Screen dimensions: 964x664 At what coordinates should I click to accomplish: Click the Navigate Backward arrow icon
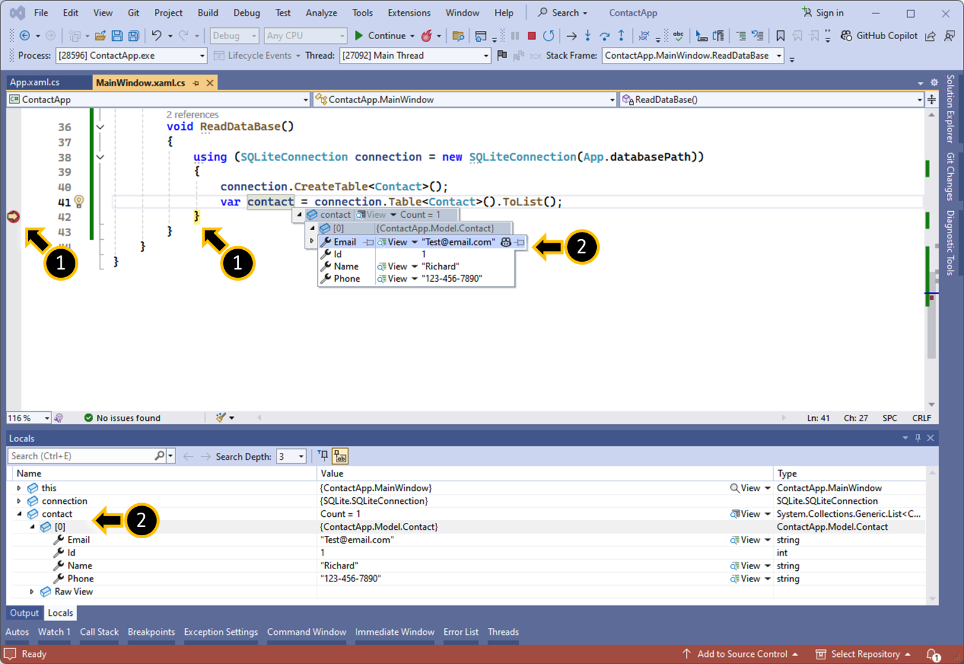[x=24, y=36]
